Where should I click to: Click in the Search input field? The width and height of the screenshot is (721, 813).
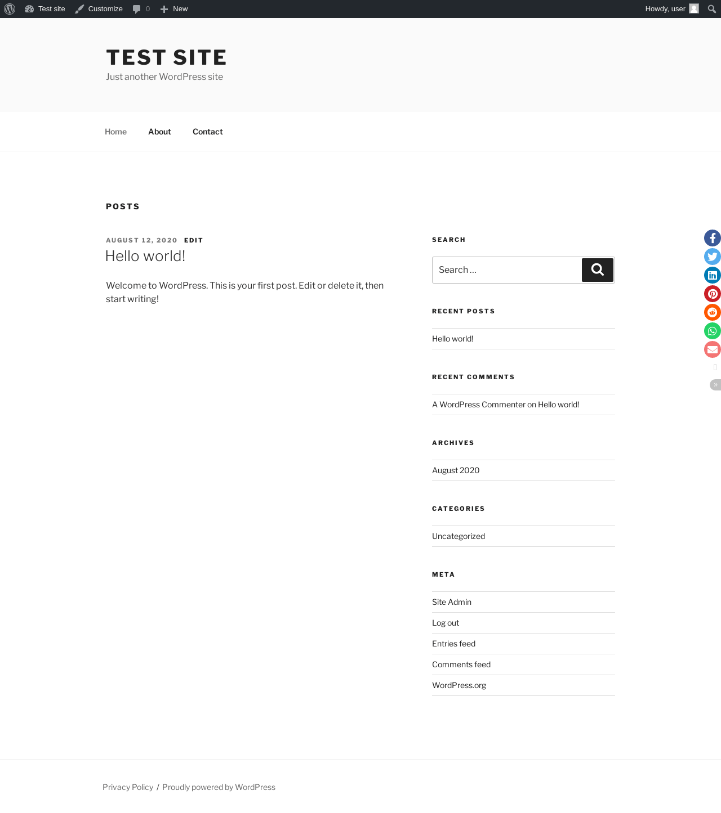coord(507,270)
